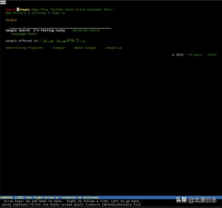
Task: Click the yellow Google heading text
Action: (11, 20)
